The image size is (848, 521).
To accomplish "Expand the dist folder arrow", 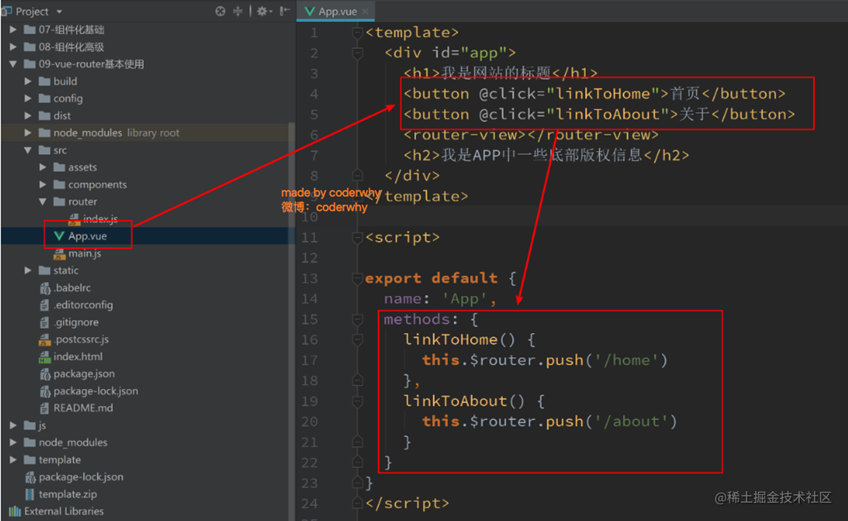I will 28,116.
